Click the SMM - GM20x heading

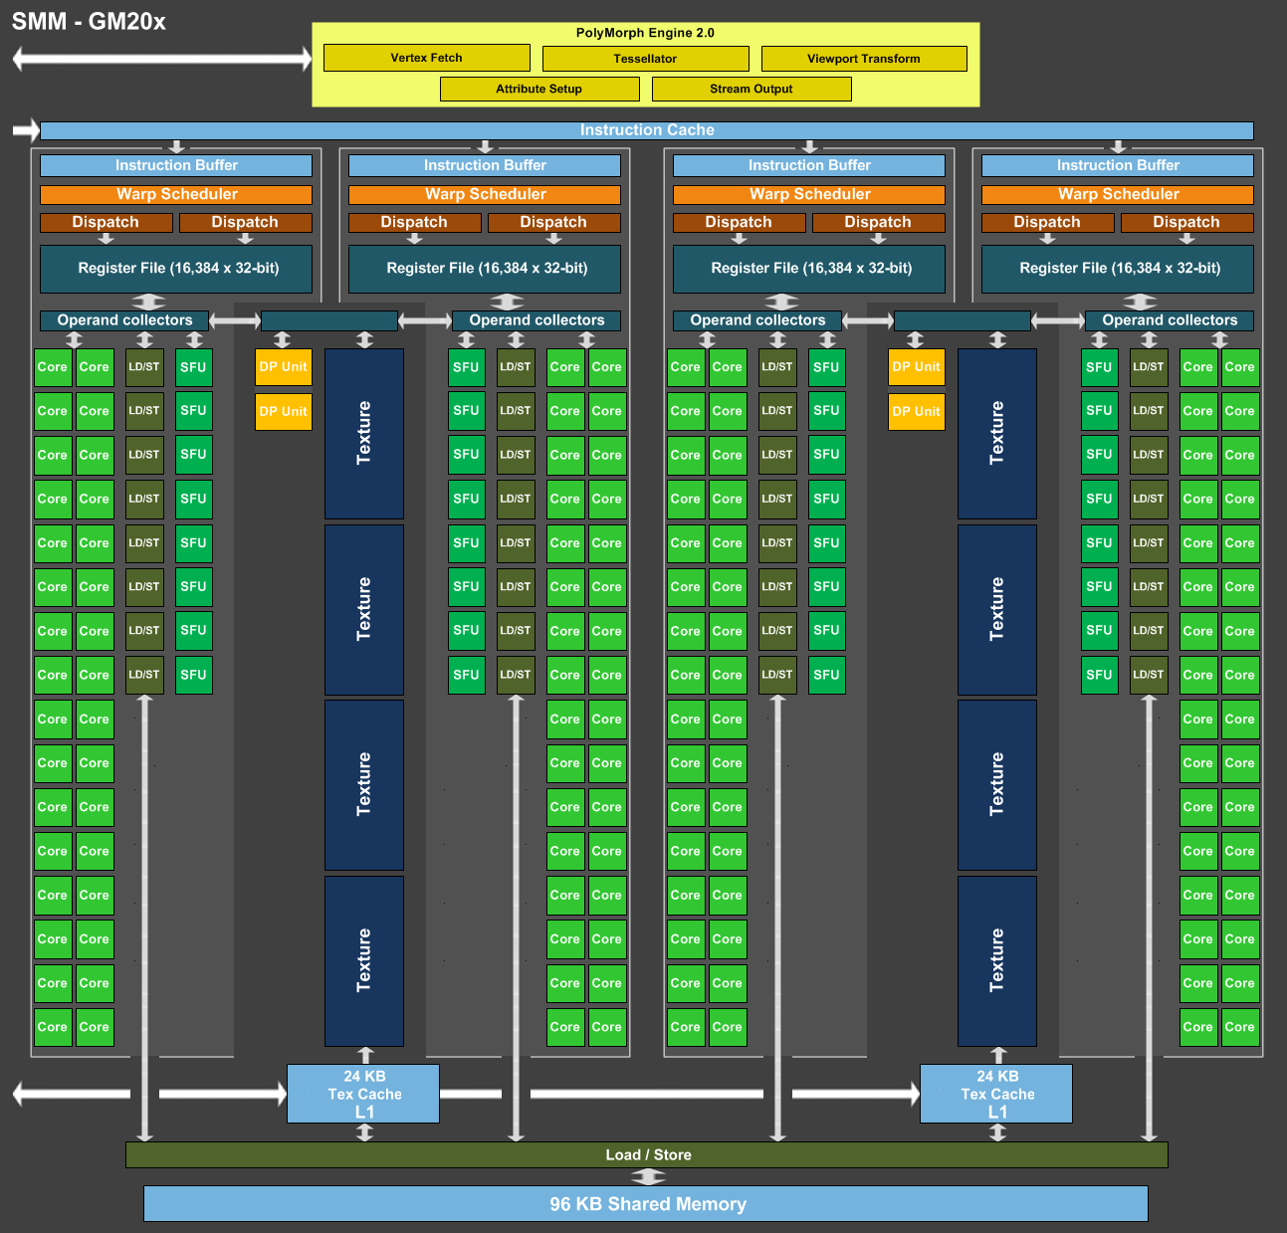pos(89,21)
